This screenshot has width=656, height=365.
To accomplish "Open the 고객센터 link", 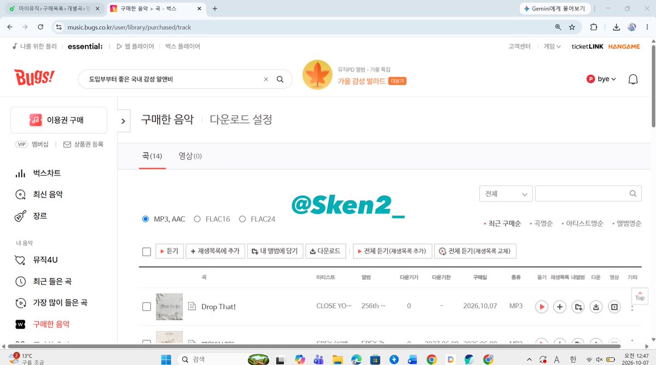I will [519, 47].
